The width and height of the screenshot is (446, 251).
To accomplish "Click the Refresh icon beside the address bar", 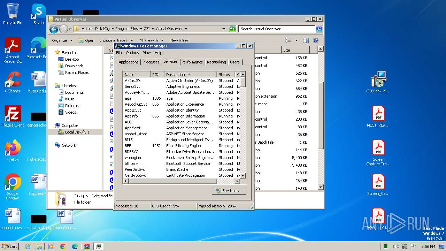I will 232,29.
